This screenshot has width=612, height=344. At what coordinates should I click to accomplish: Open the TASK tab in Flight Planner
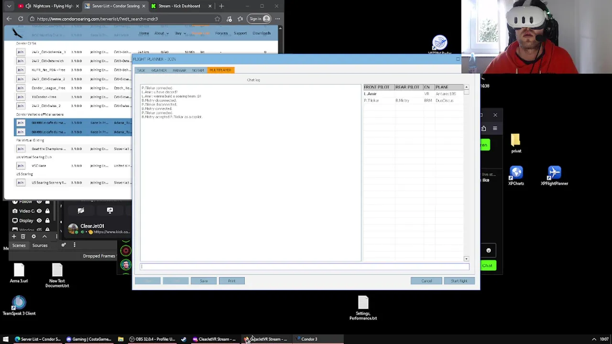click(141, 70)
